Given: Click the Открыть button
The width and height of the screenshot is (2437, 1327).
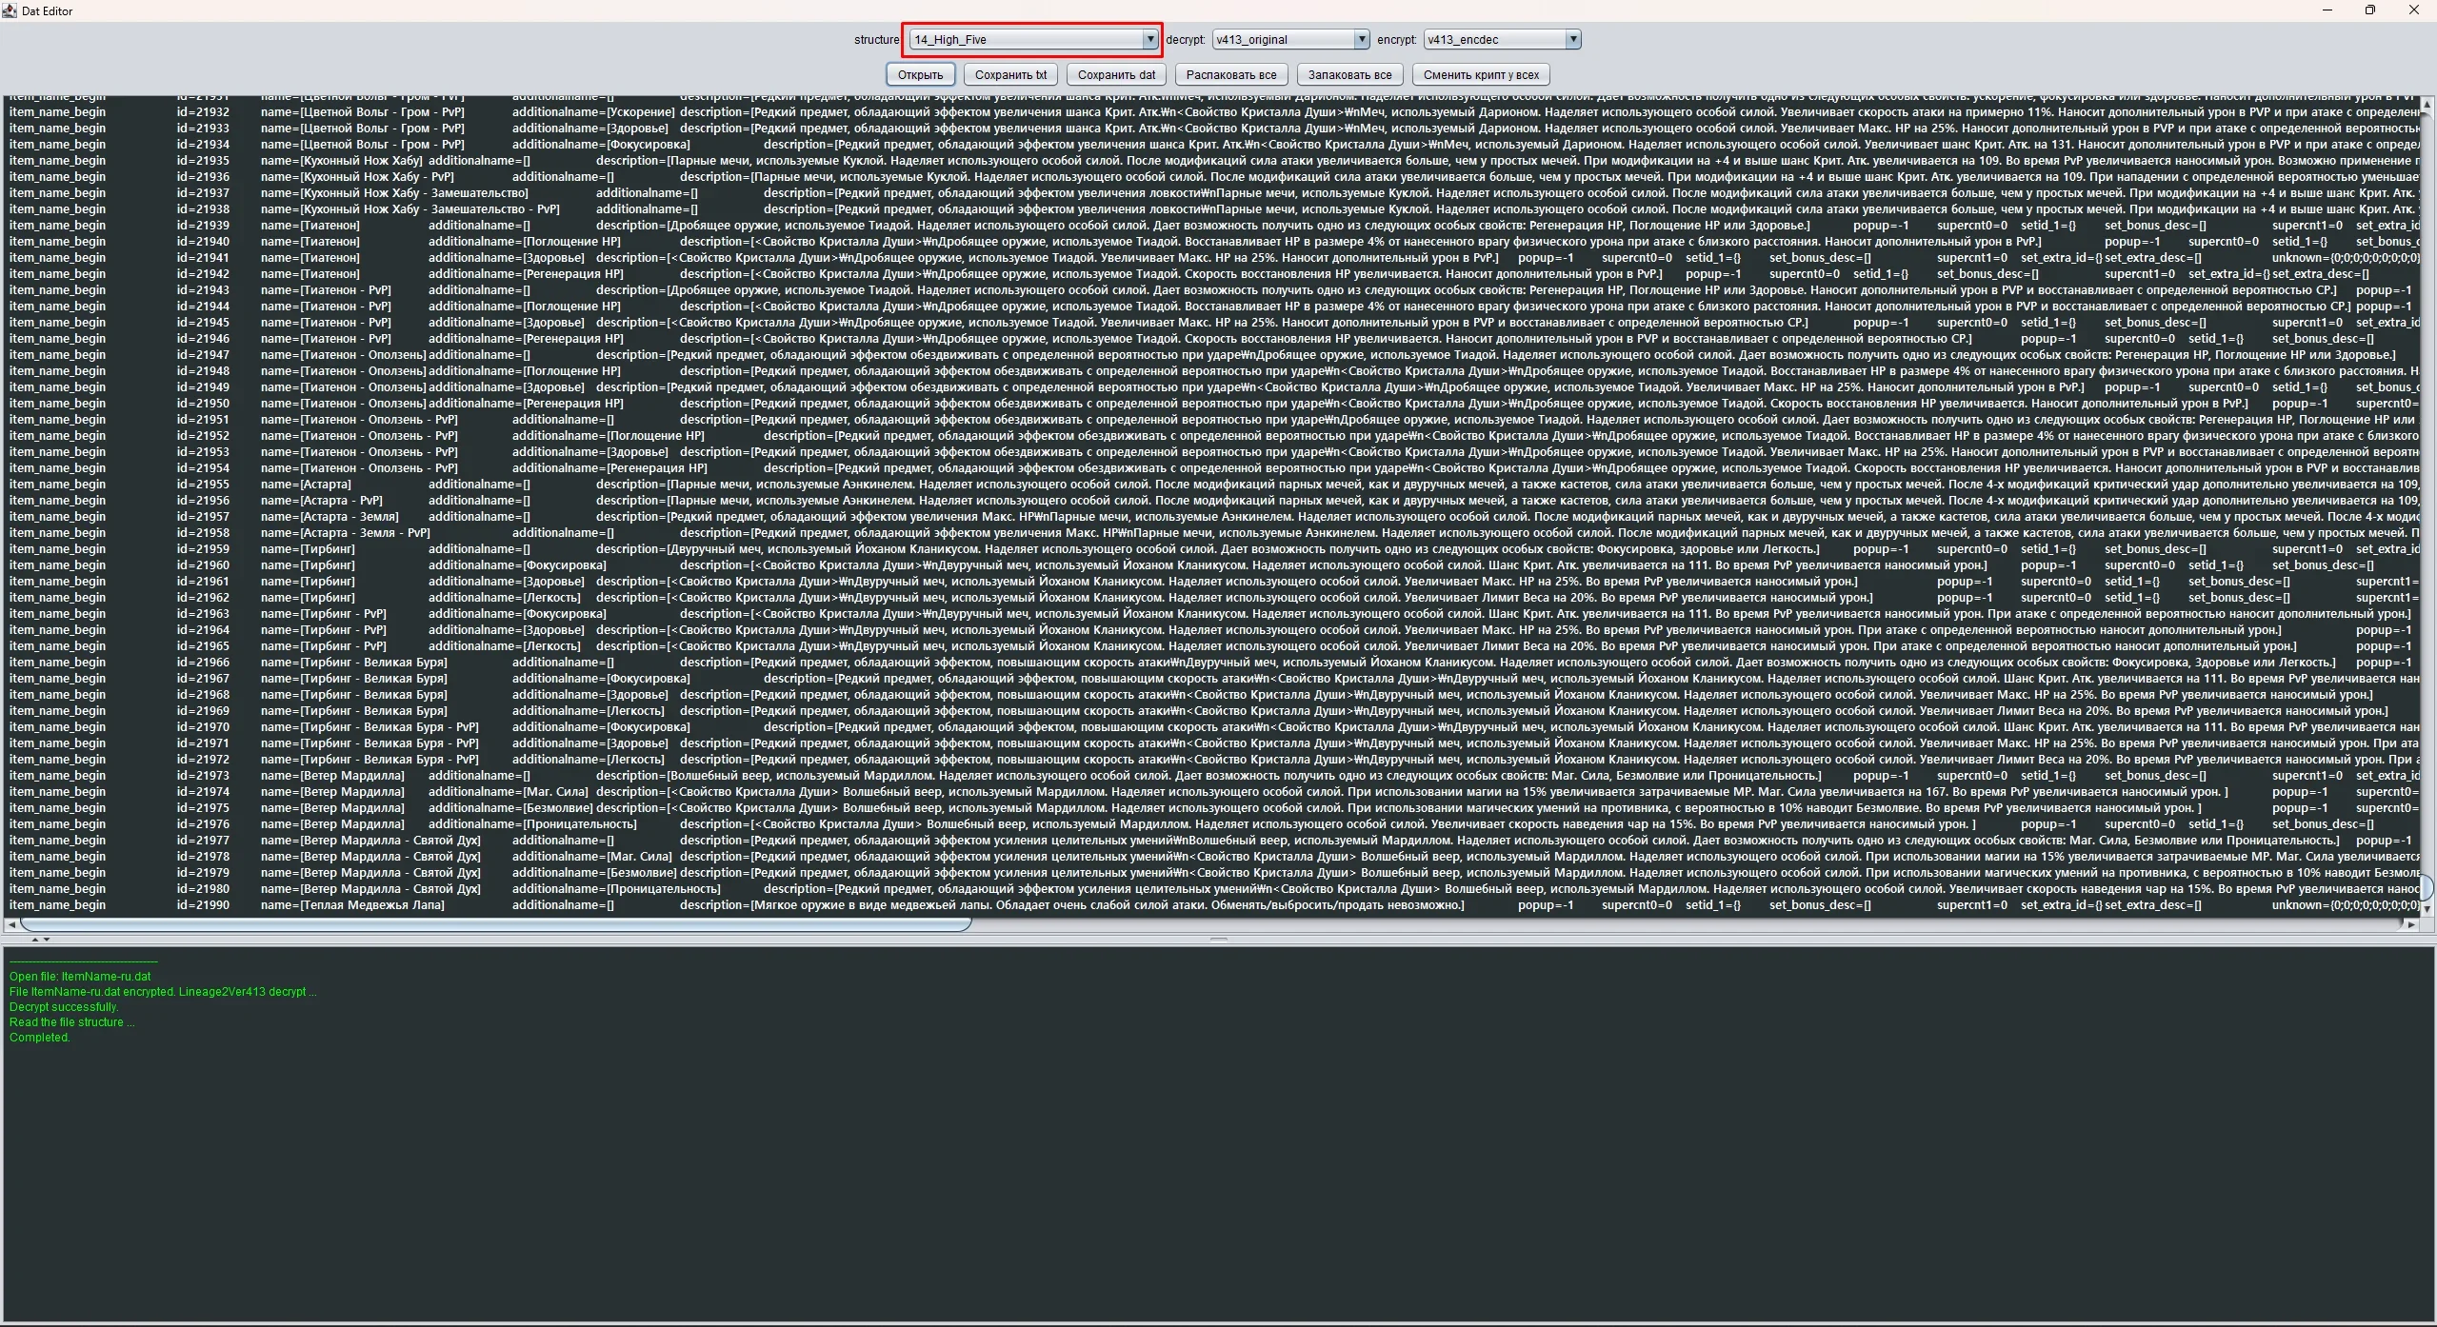Looking at the screenshot, I should click(920, 74).
